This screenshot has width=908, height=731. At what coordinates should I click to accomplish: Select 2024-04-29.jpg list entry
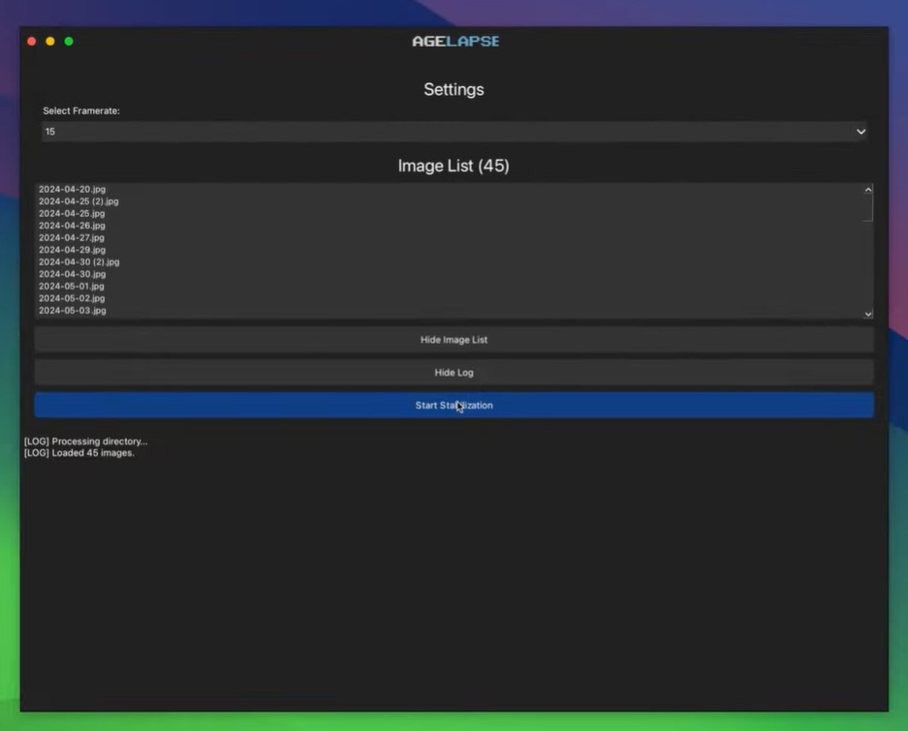pos(73,250)
